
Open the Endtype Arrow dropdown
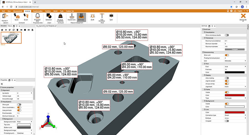[235, 118]
